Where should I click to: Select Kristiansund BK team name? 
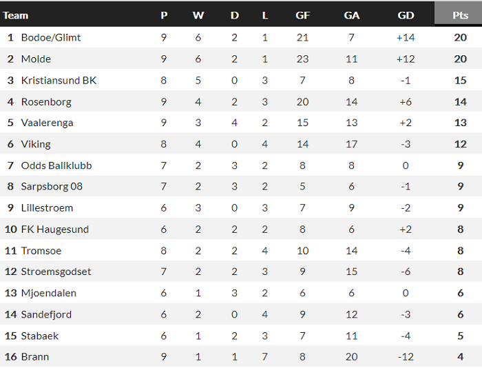point(59,80)
